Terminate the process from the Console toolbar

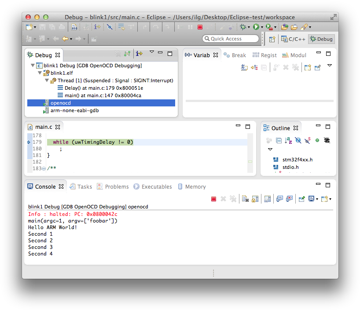click(213, 199)
